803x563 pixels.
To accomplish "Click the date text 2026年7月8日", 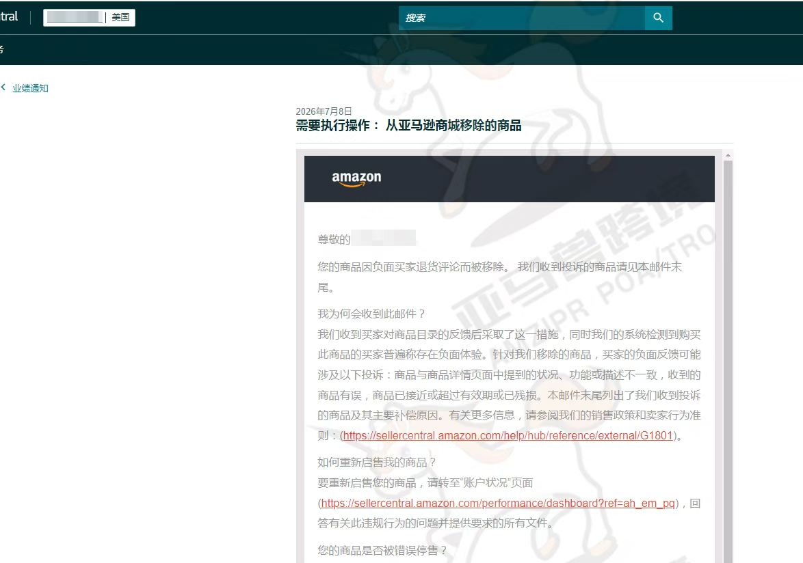I will 324,111.
